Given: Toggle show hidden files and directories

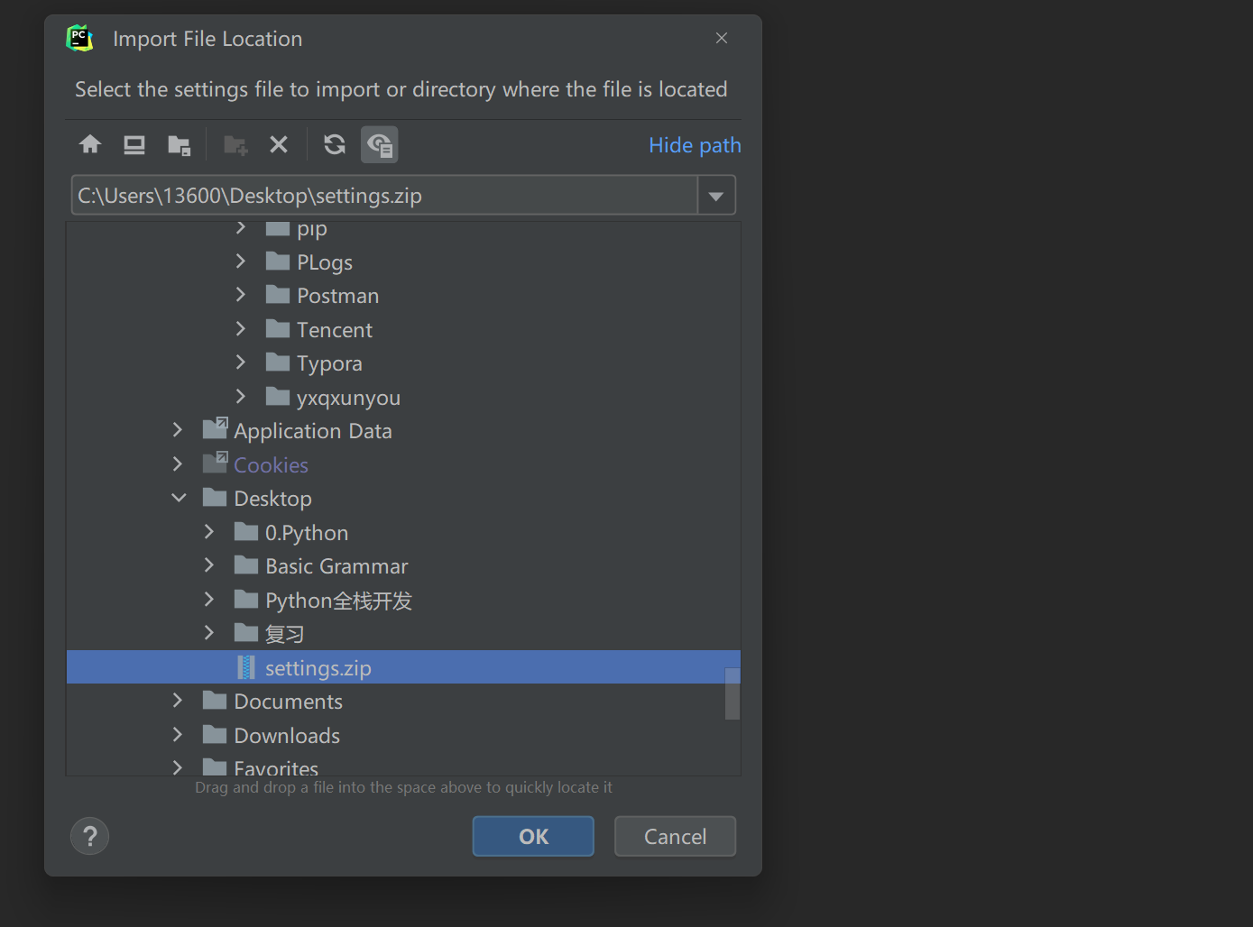Looking at the screenshot, I should click(380, 144).
